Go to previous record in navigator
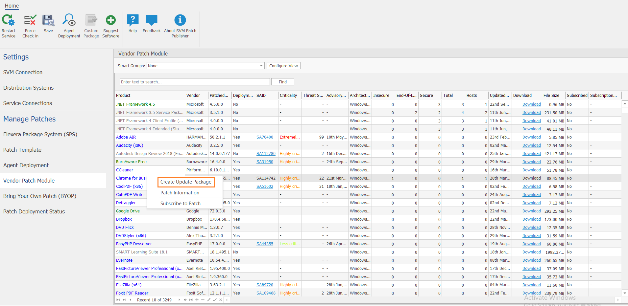Image resolution: width=628 pixels, height=306 pixels. (130, 300)
